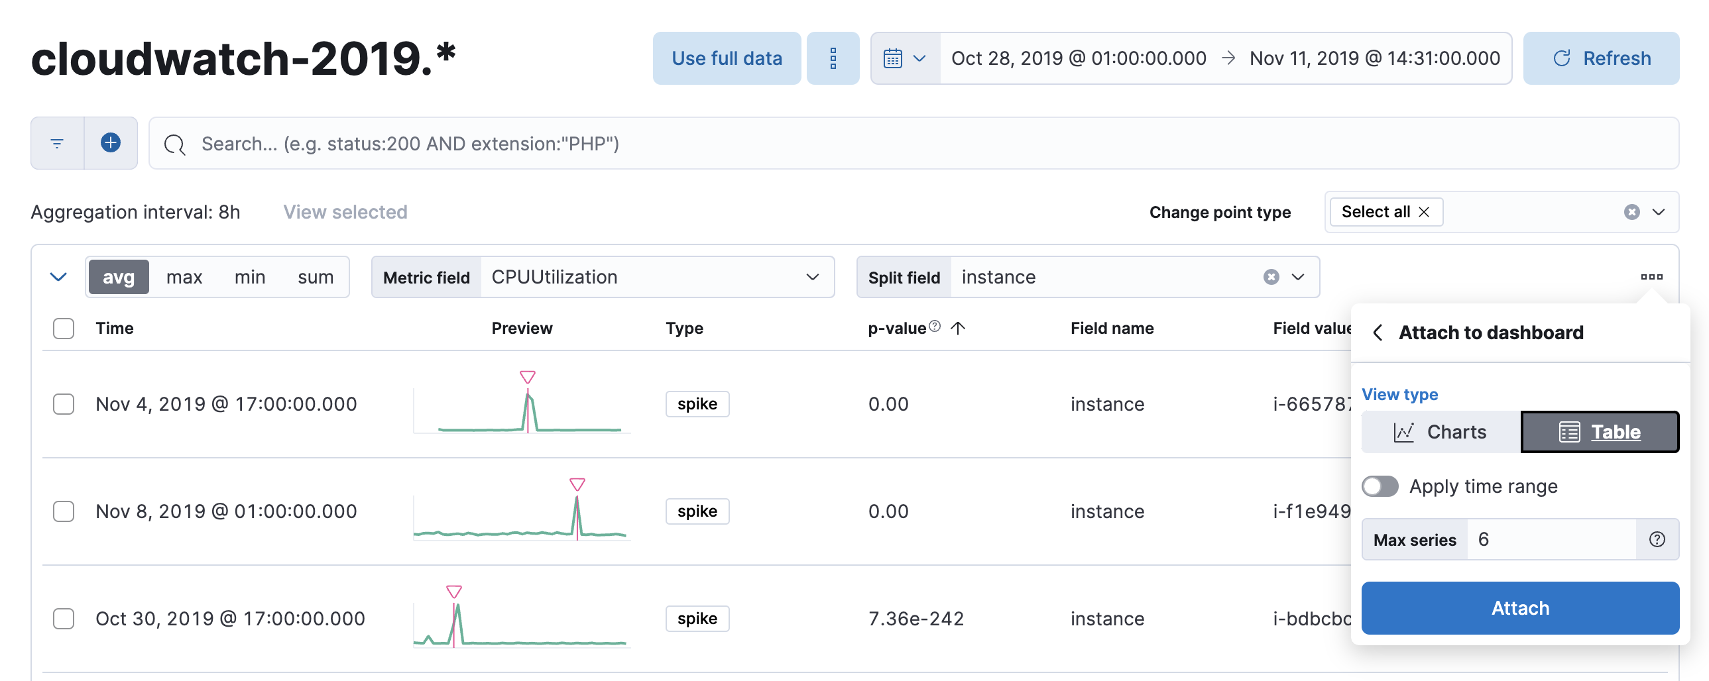Go back from Attach to dashboard panel
Image resolution: width=1709 pixels, height=681 pixels.
(x=1378, y=332)
